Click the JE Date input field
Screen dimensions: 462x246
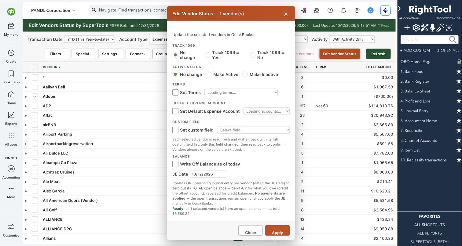[x=208, y=174]
